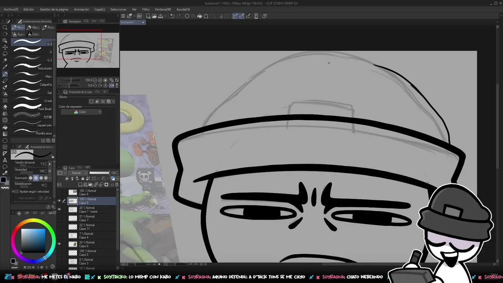Open the Edición menu

tap(29, 9)
